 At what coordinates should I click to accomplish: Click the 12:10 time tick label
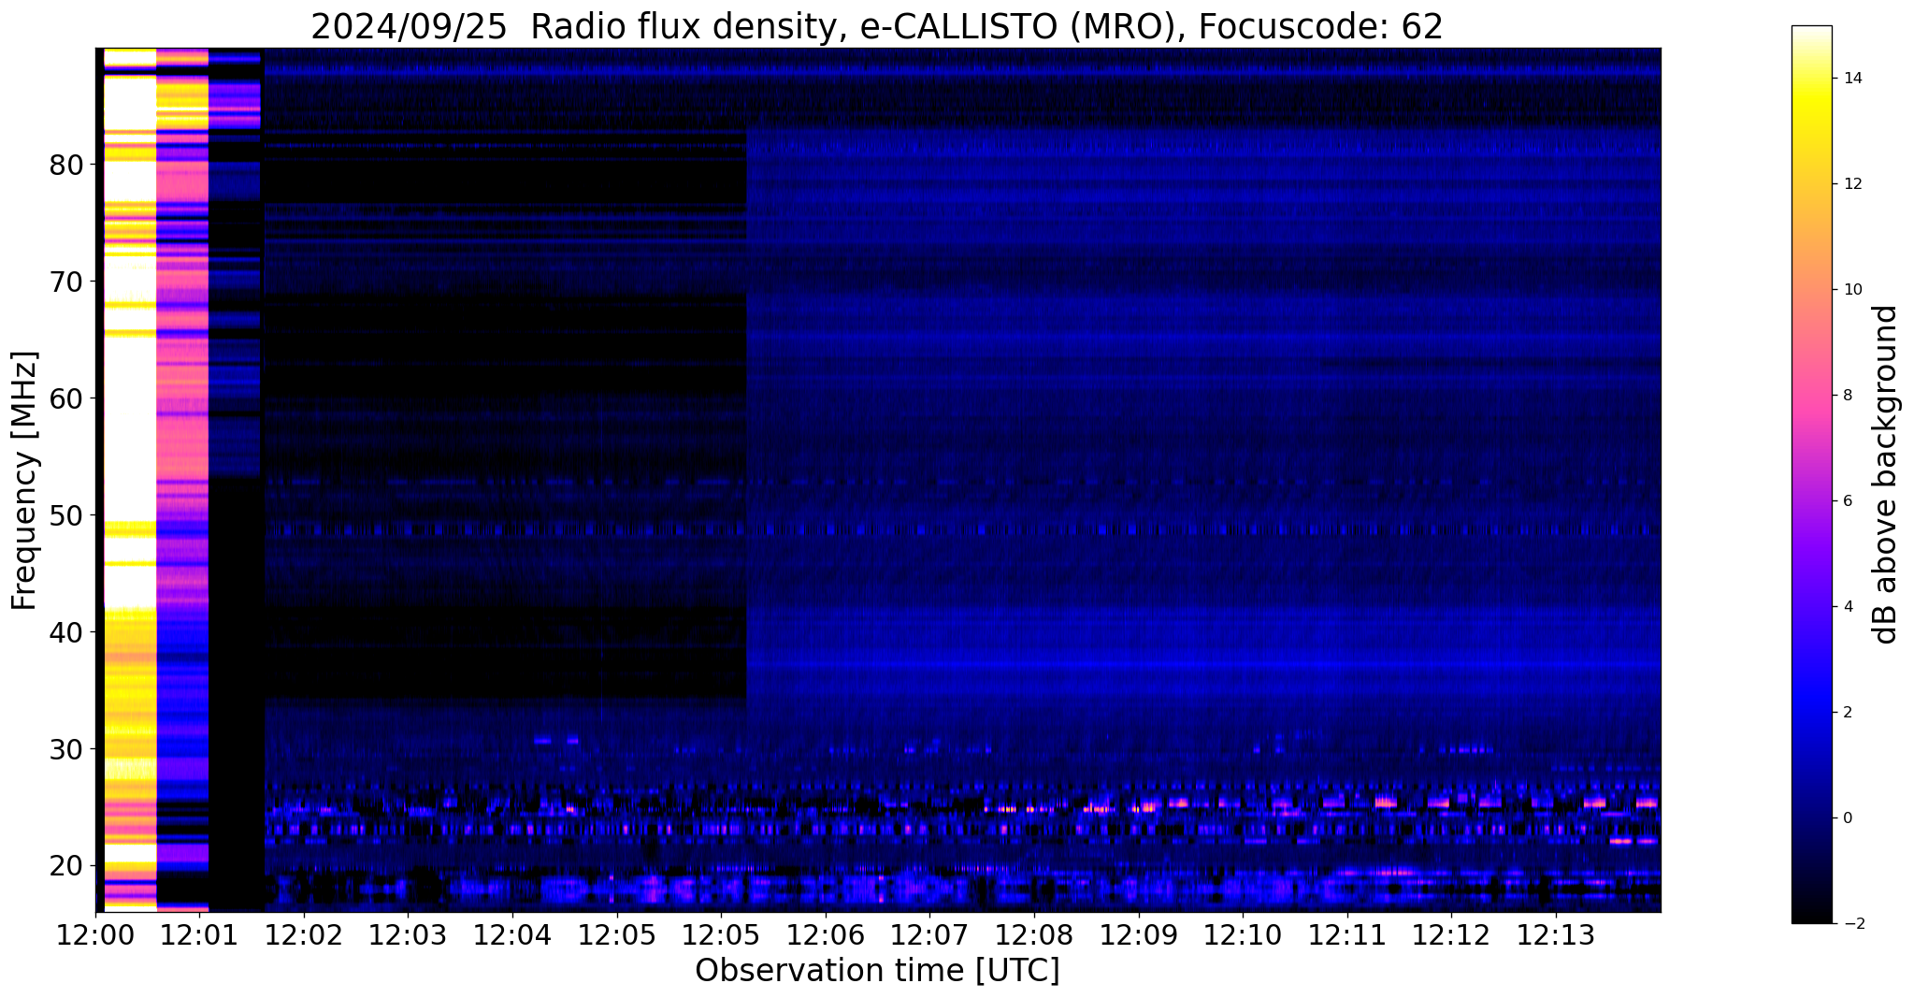click(x=1242, y=934)
